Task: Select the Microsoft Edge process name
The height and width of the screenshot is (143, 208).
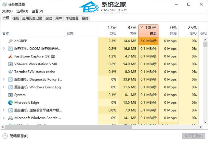Action: pos(27,102)
